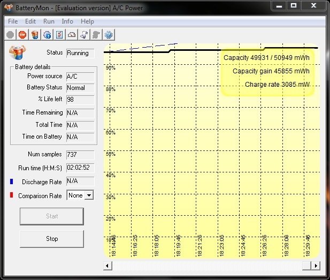Image resolution: width=330 pixels, height=280 pixels.
Task: Open the log scroll toolbar icon
Action: pos(84,35)
